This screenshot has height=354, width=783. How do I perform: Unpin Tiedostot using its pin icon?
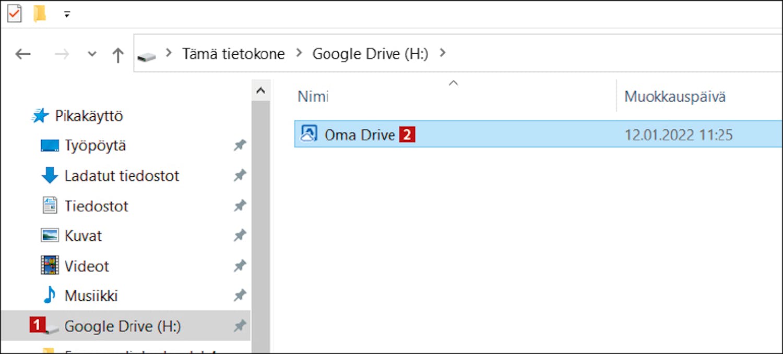tap(240, 206)
